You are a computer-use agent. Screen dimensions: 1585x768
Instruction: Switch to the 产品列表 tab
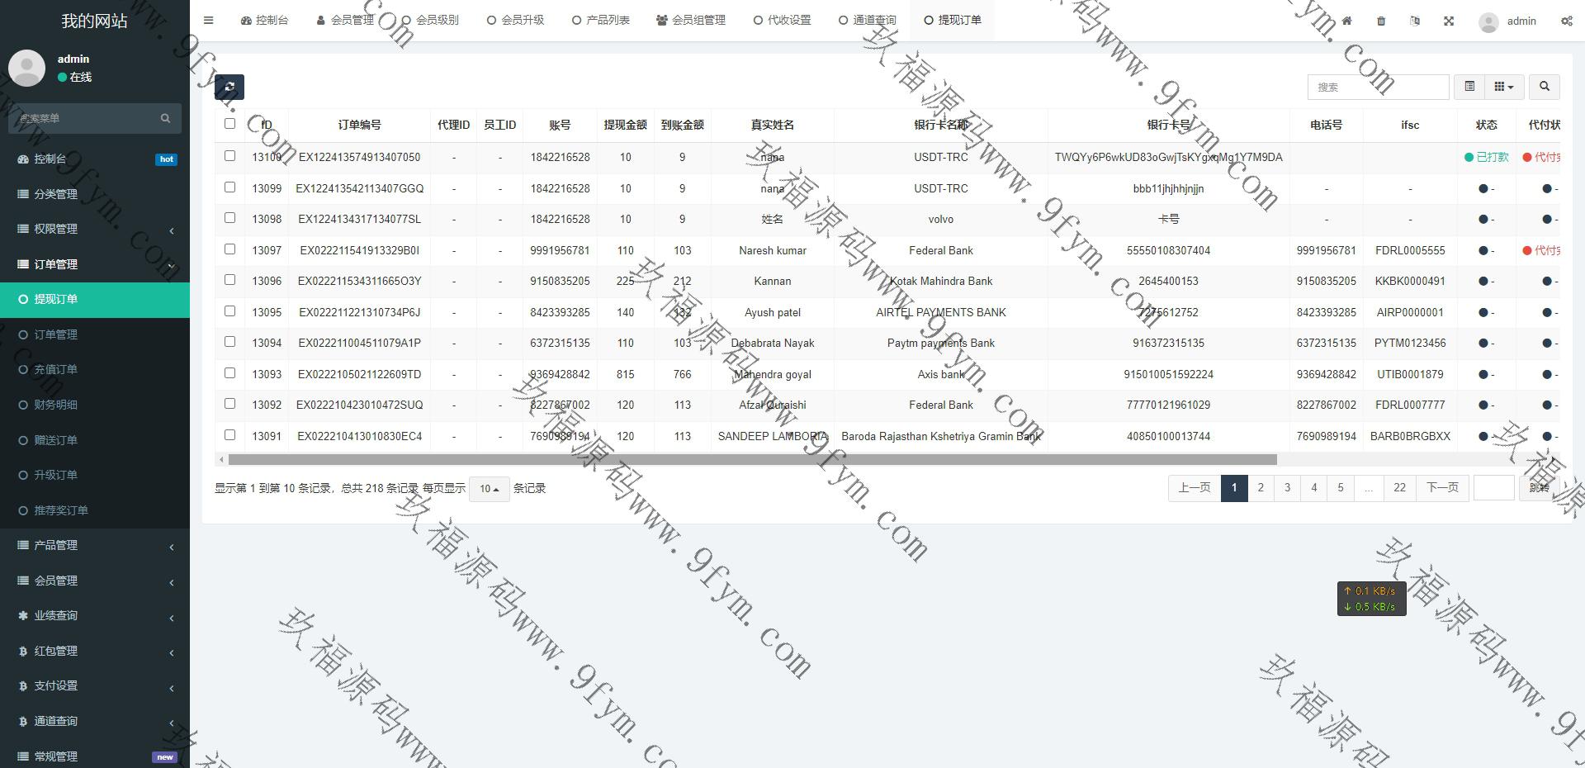[x=601, y=21]
